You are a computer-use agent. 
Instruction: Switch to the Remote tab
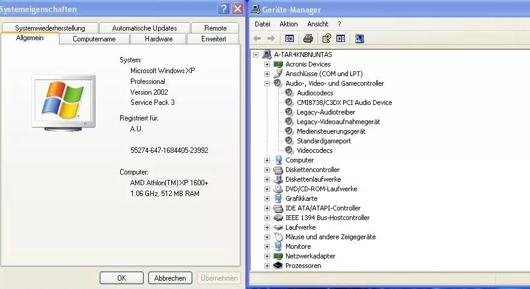coord(215,28)
